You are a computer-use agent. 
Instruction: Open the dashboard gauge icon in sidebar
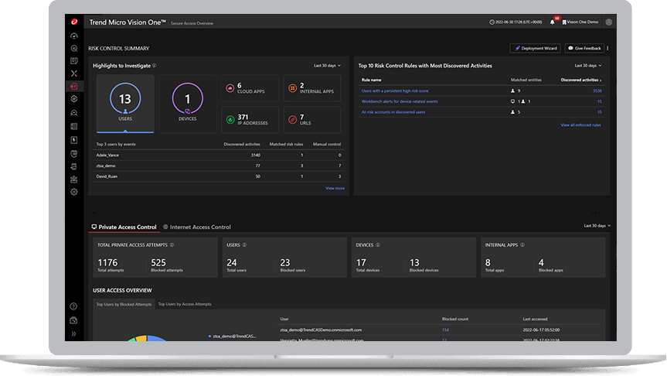pos(74,36)
